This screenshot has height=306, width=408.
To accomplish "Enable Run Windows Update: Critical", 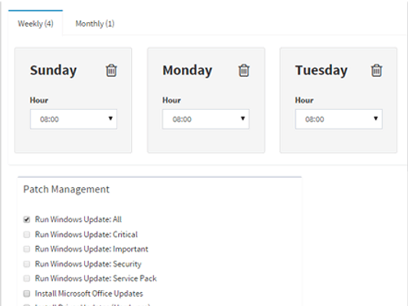I will (27, 235).
